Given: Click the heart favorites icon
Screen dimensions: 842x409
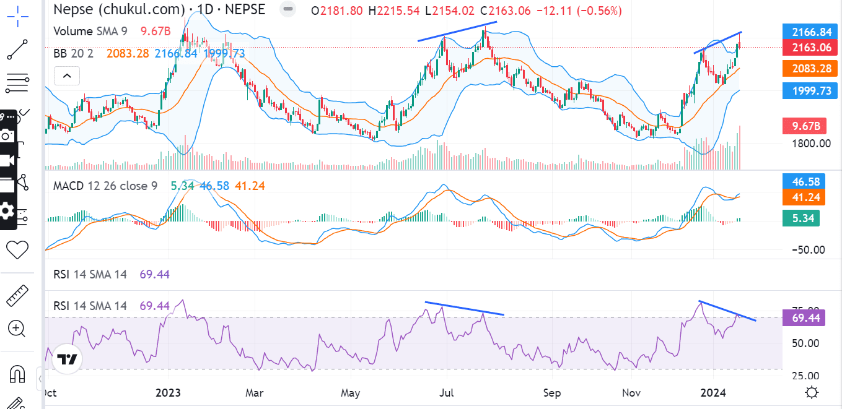Looking at the screenshot, I should (x=17, y=250).
